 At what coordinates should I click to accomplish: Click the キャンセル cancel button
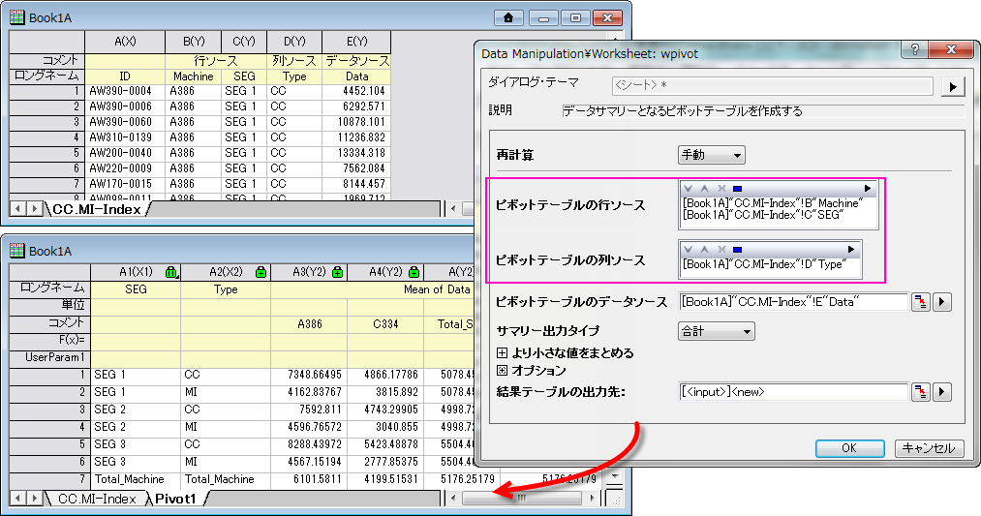(x=929, y=448)
